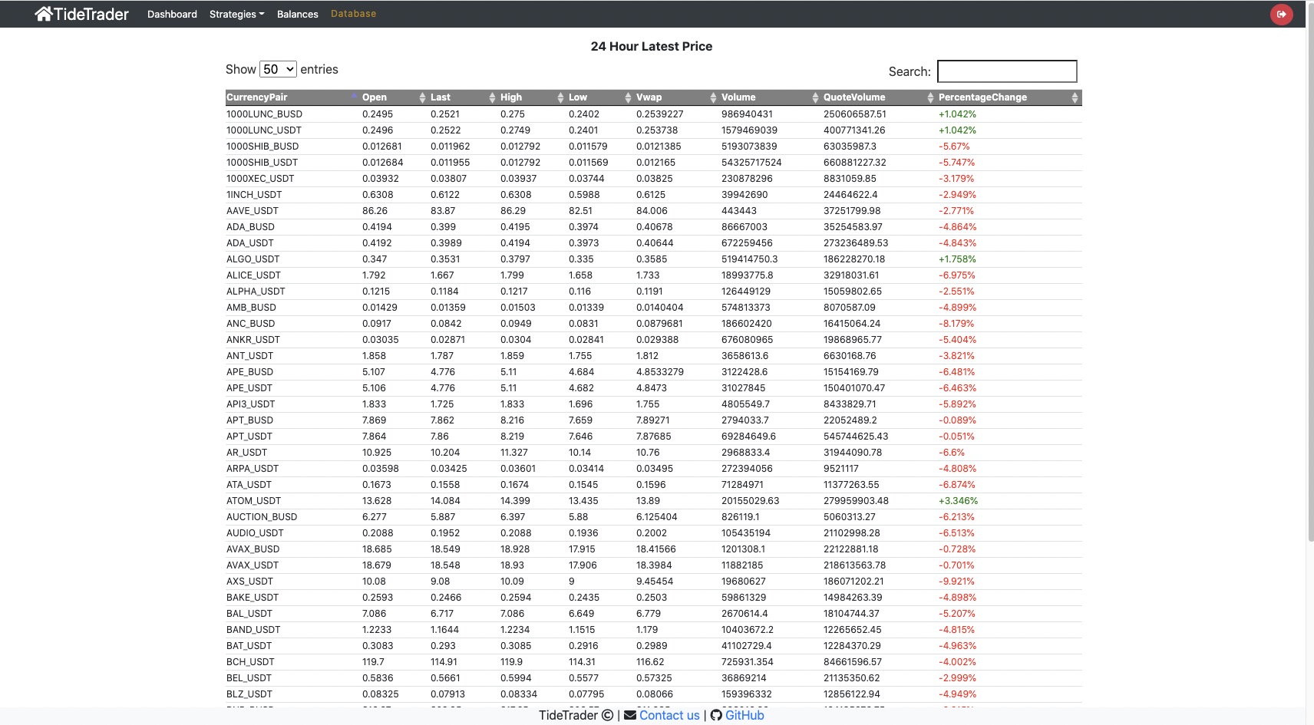Click the PercentageChange column header
Viewport: 1314px width, 725px height.
click(x=1009, y=97)
